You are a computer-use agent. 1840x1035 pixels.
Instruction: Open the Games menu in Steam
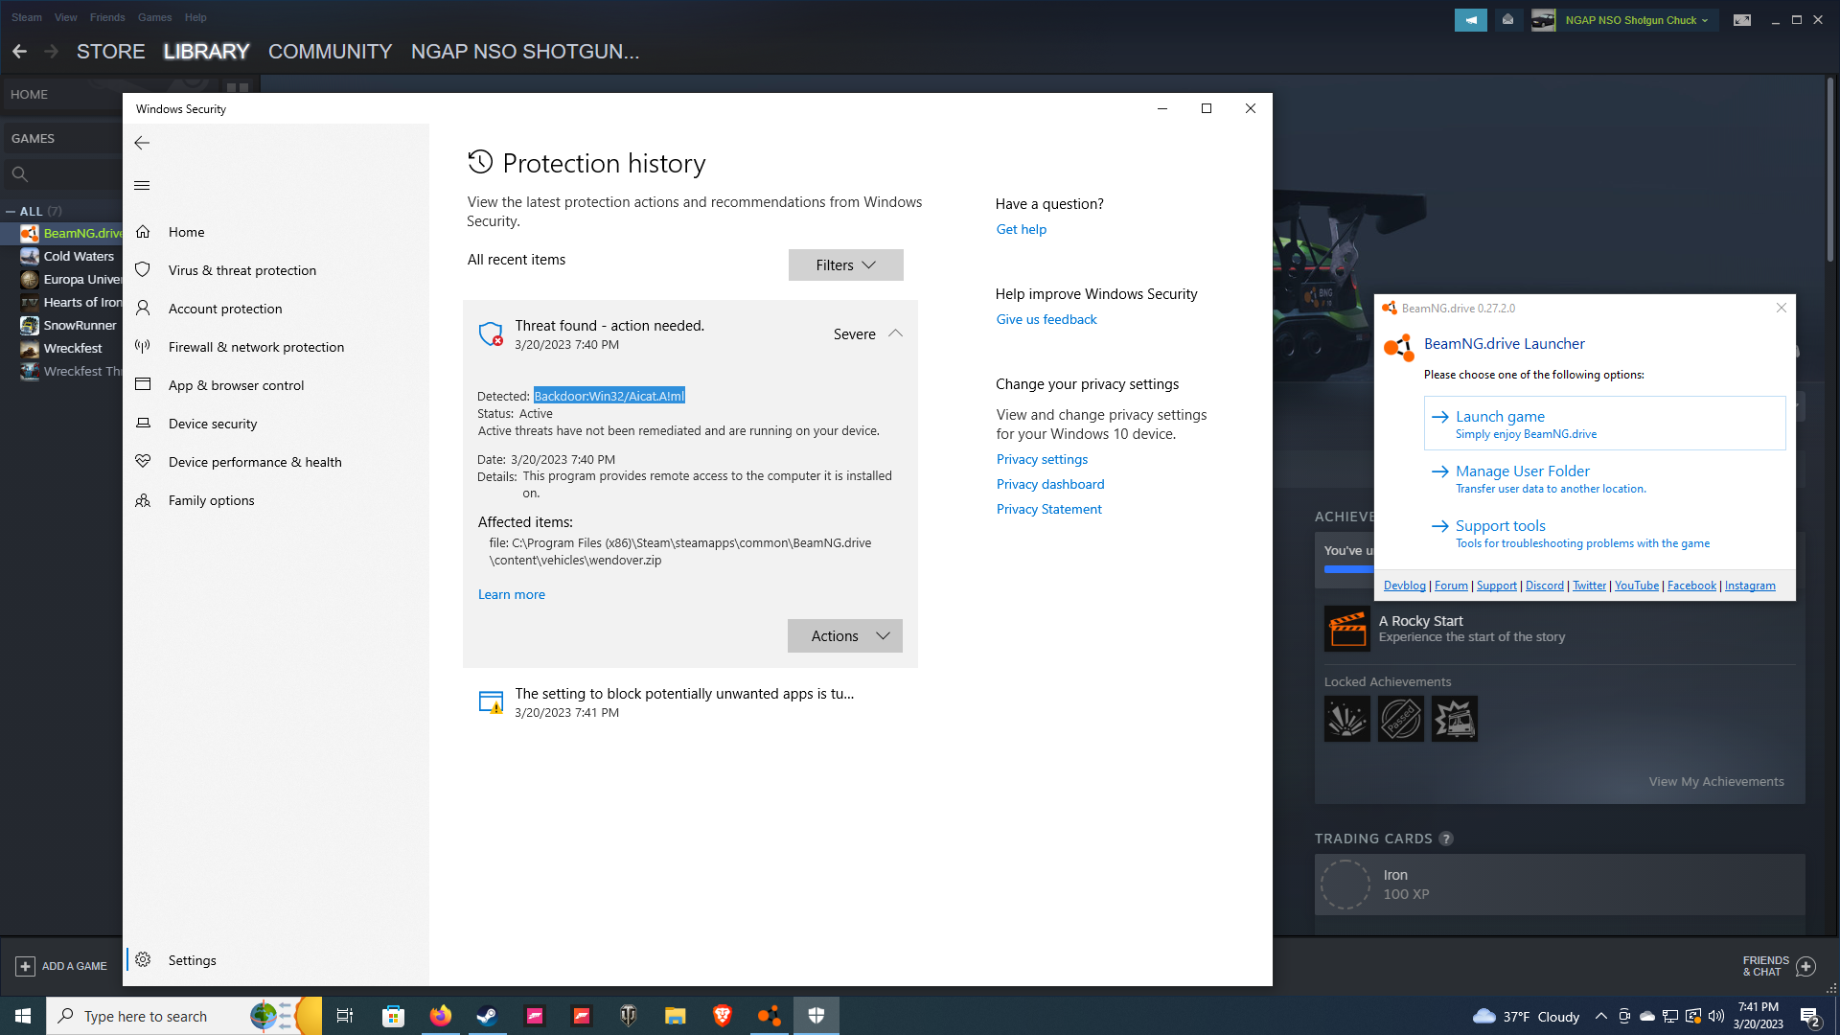pyautogui.click(x=154, y=17)
